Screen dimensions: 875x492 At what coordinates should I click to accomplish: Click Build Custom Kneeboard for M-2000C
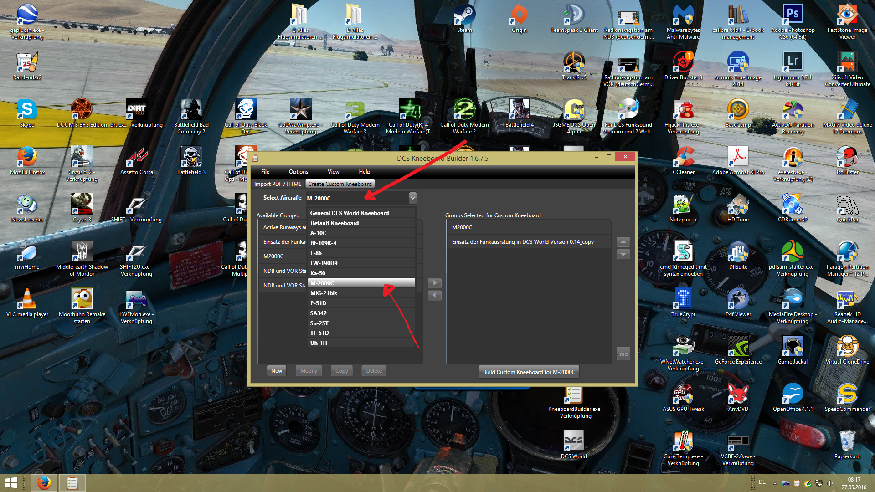529,372
